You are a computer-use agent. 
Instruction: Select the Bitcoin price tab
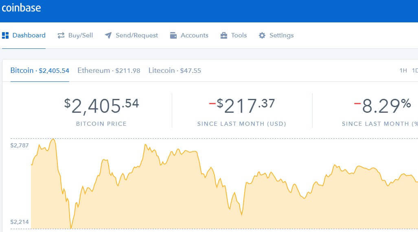coord(39,70)
